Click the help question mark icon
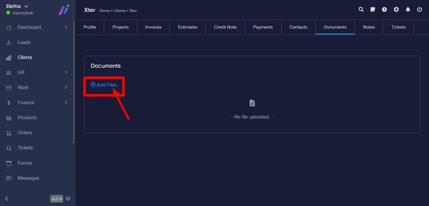 tap(68, 198)
